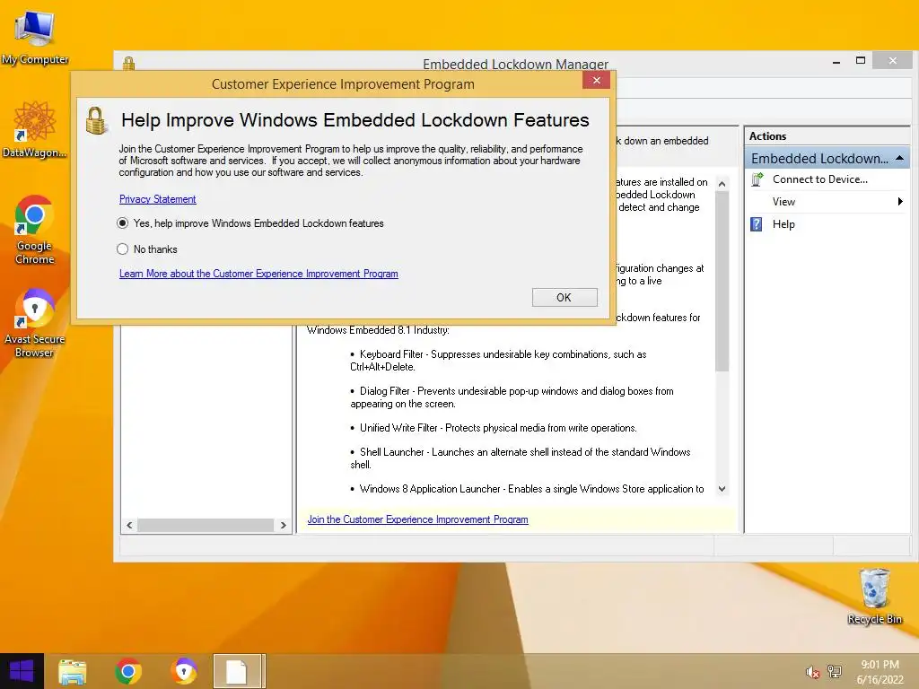Launch Avast Secure Browser from taskbar

(184, 671)
